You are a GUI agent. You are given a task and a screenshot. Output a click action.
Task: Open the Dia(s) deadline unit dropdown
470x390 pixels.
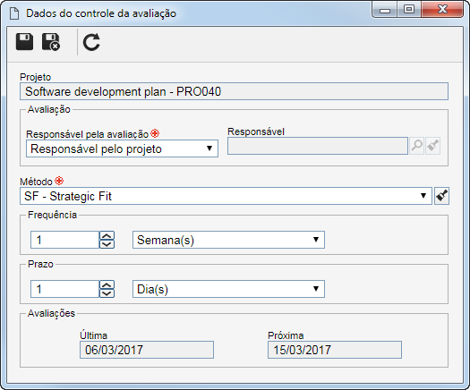[x=228, y=289]
